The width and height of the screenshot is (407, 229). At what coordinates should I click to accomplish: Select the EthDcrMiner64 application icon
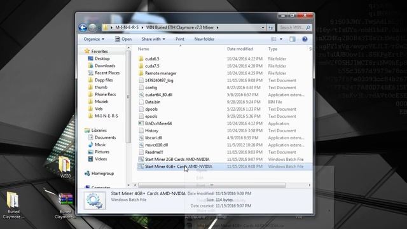coord(141,123)
